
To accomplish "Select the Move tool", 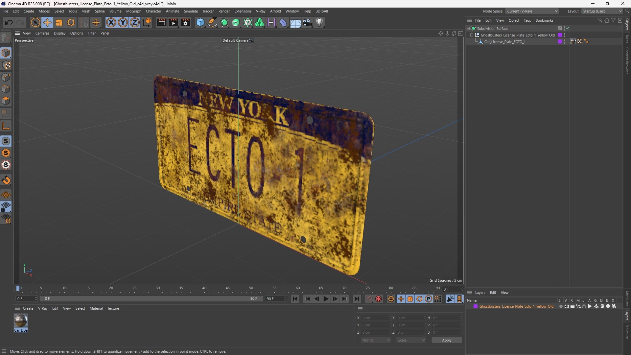I will tap(47, 22).
